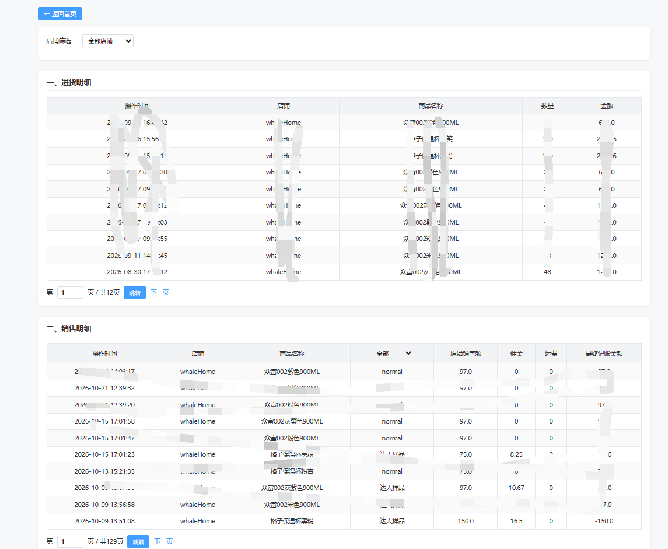Image resolution: width=668 pixels, height=549 pixels.
Task: Focus the page number field beside 共12页
Action: (x=70, y=293)
